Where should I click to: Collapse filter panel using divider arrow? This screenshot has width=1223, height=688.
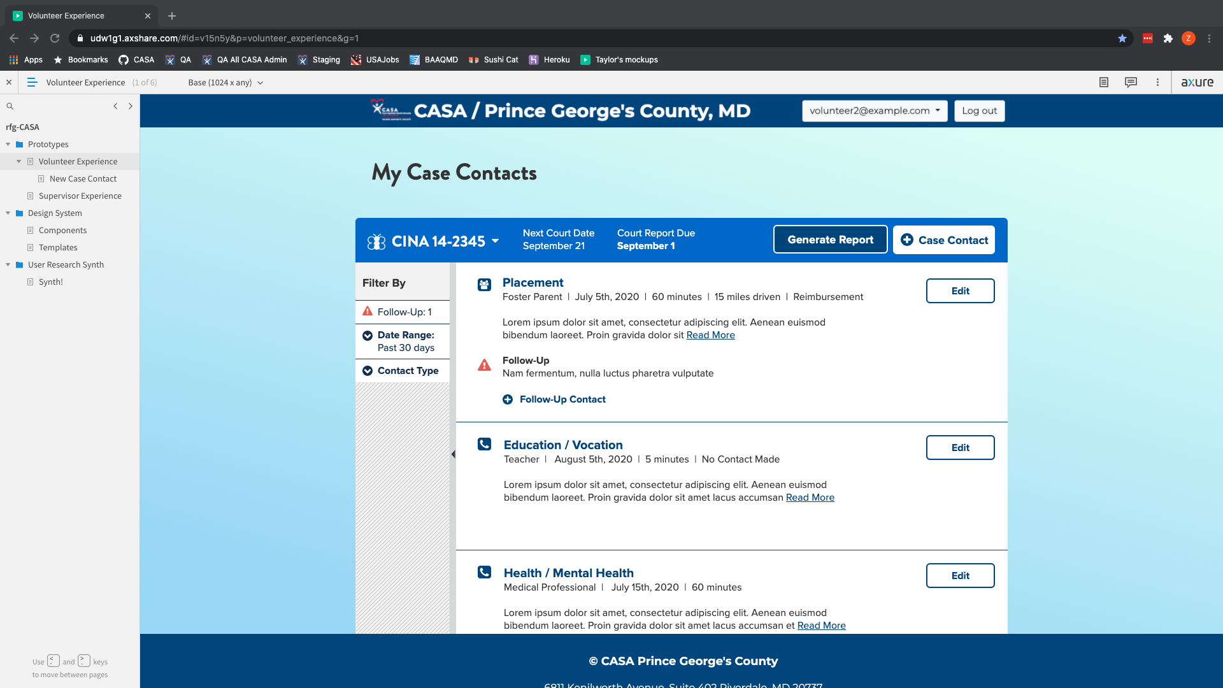point(453,454)
